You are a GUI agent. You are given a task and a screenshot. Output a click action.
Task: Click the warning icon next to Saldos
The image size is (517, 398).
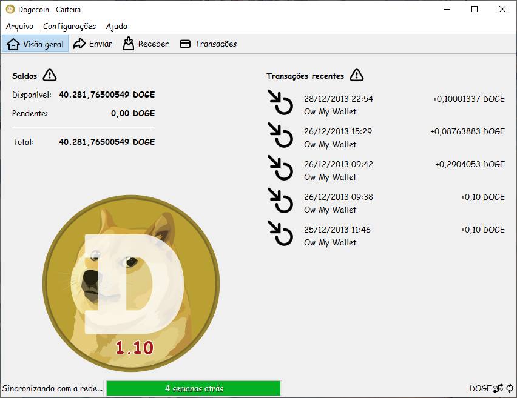point(50,75)
